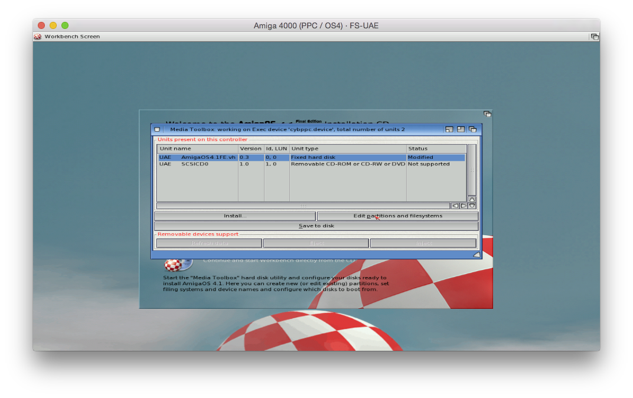The width and height of the screenshot is (633, 398).
Task: Click the disabled Refresh data button
Action: (x=209, y=243)
